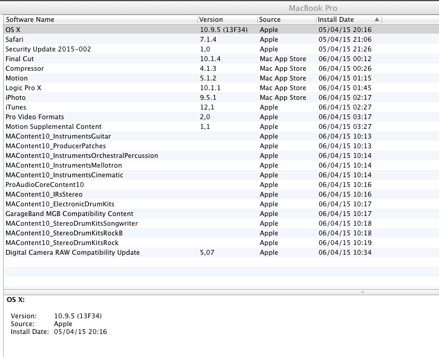This screenshot has width=439, height=357.
Task: Select MAContent10_StereoDrumKitsRockB row
Action: click(x=222, y=233)
